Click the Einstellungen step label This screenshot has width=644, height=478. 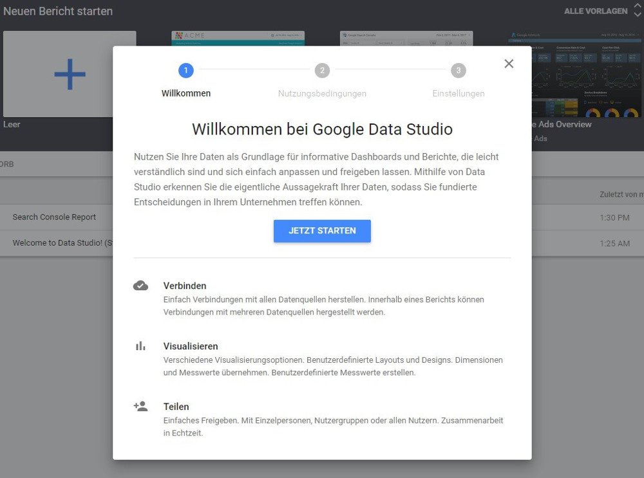pyautogui.click(x=459, y=93)
